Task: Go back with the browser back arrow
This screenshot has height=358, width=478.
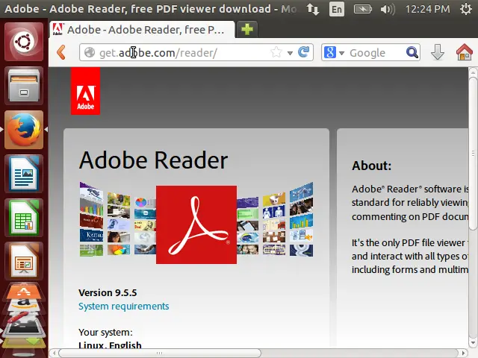Action: pos(61,52)
